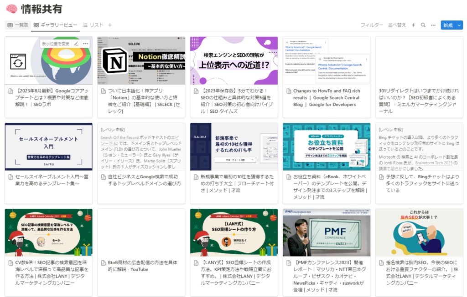
Task: Open ついに日本語化！神アプリ Notion card title
Action: click(x=144, y=101)
